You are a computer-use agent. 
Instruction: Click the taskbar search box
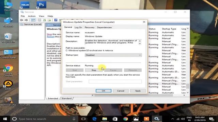[x=44, y=119]
